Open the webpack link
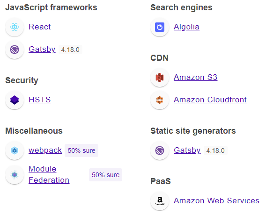Screen dimensions: 273x215 [x=45, y=150]
